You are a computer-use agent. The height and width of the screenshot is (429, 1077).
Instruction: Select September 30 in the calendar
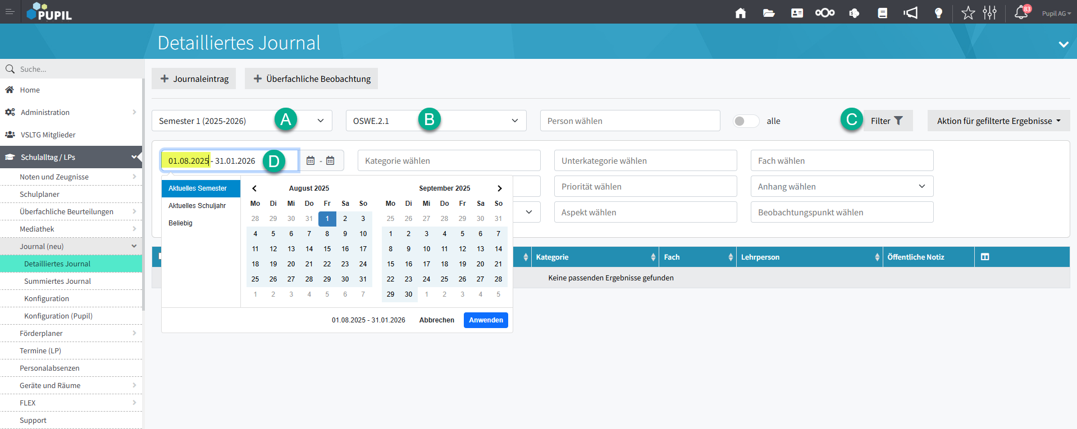point(409,294)
